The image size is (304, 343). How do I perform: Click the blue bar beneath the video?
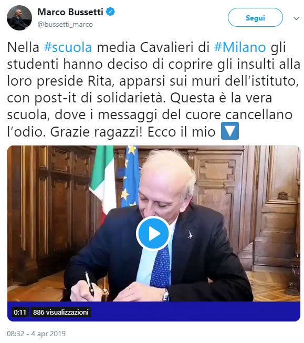(x=154, y=311)
